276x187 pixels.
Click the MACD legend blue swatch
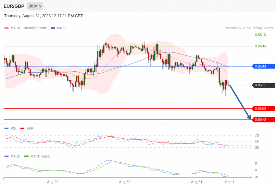pos(6,156)
